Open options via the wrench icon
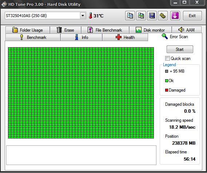 click(163, 16)
